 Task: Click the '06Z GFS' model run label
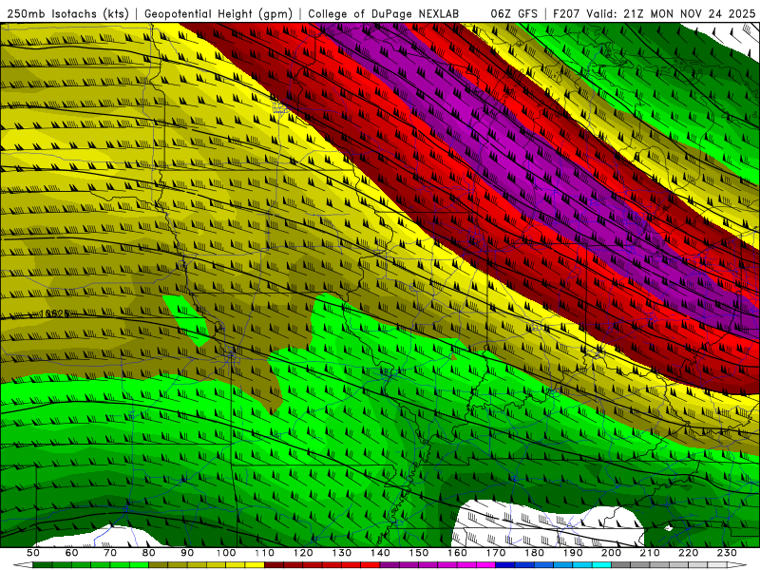pyautogui.click(x=514, y=13)
